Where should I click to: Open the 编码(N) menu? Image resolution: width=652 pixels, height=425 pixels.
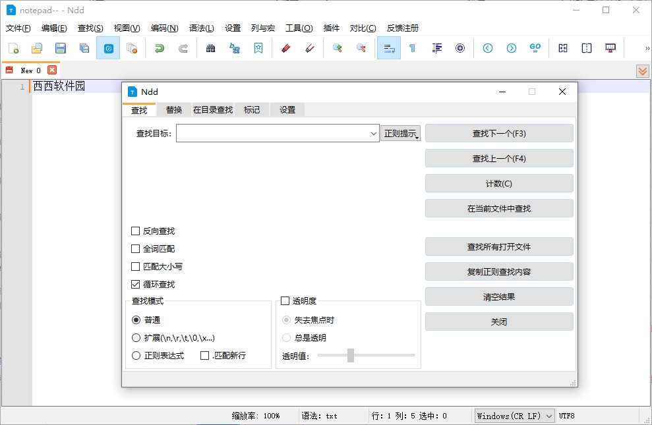(x=164, y=28)
